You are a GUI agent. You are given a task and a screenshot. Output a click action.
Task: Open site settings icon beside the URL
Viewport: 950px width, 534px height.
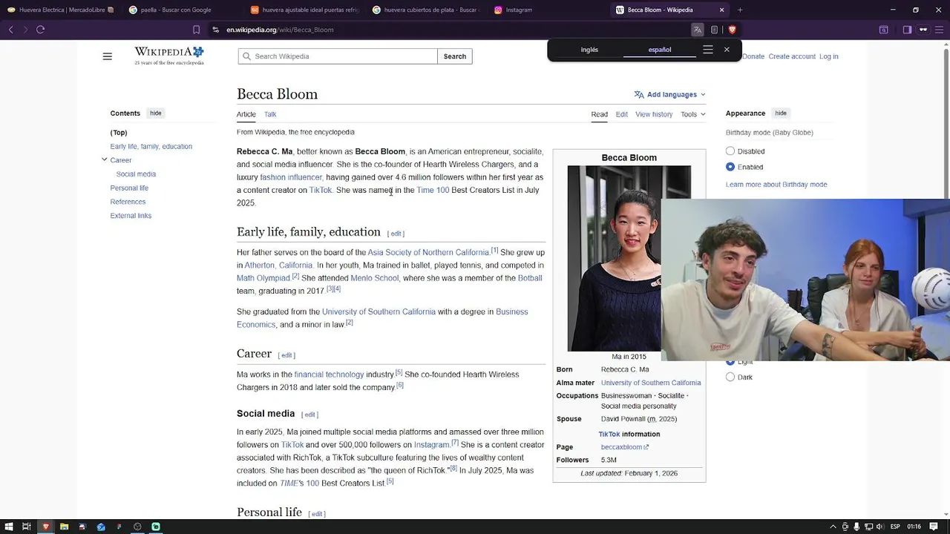[215, 30]
